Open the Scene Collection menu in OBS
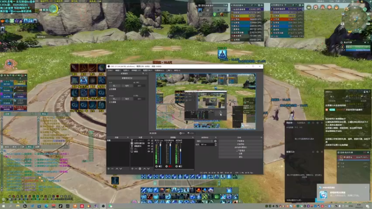The image size is (372, 209). coord(159,71)
